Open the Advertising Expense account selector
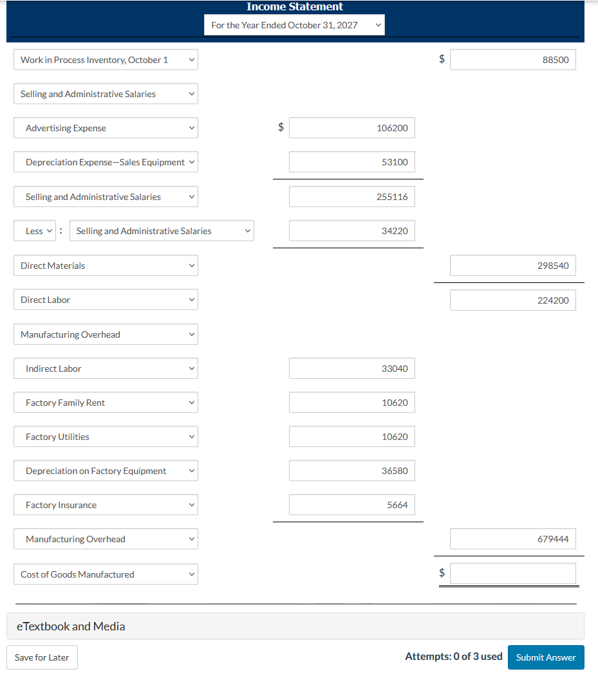The width and height of the screenshot is (598, 676). click(x=106, y=127)
